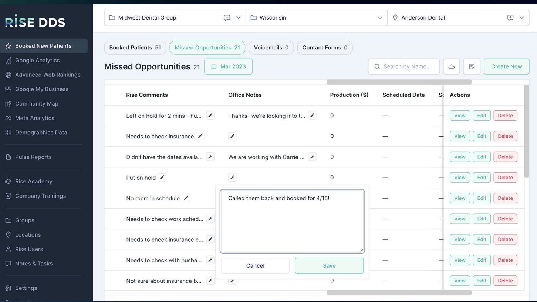Click the Search by Name field
Image resolution: width=537 pixels, height=302 pixels.
(x=404, y=66)
